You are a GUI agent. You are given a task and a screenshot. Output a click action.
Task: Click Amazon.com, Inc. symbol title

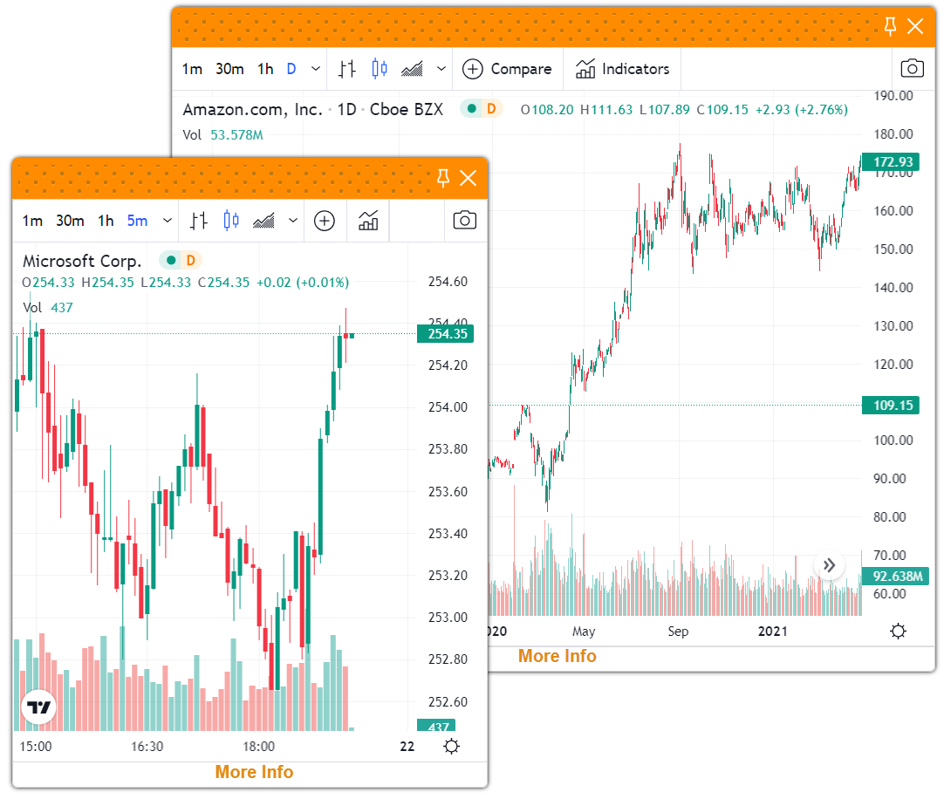(x=253, y=110)
